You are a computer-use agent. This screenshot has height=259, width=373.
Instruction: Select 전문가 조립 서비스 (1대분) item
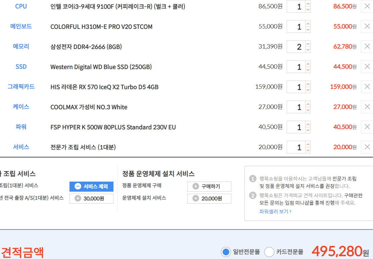83,147
